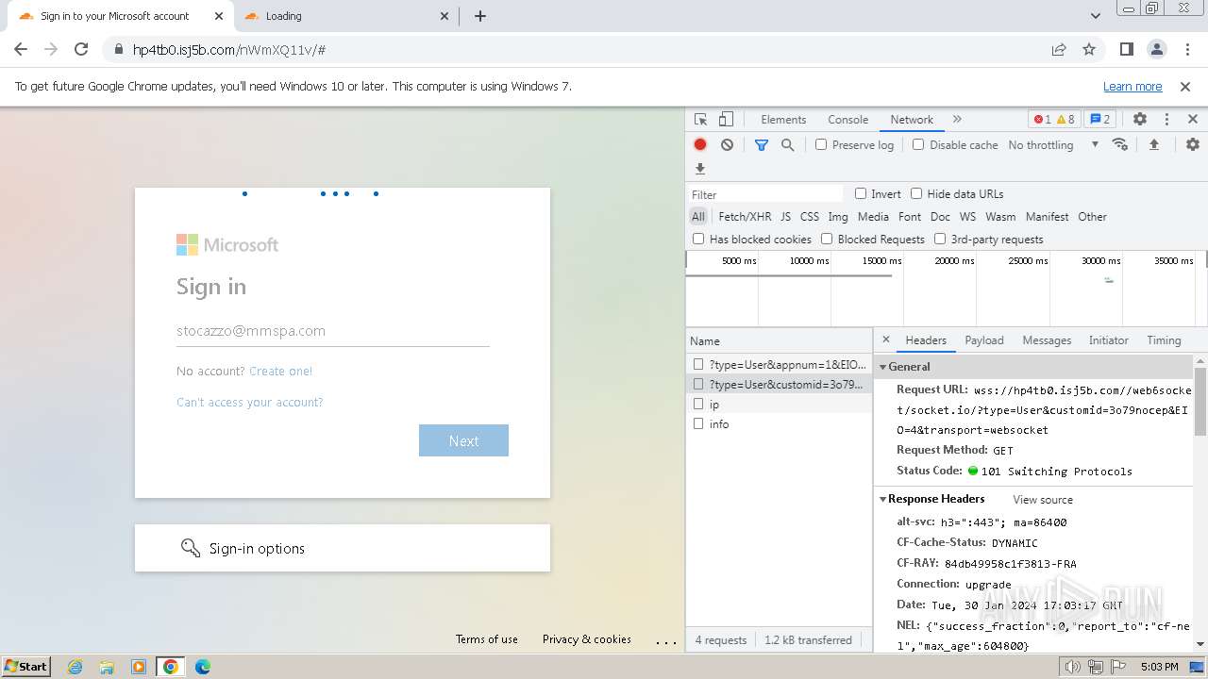Select the ip request row
The image size is (1208, 679).
point(780,404)
